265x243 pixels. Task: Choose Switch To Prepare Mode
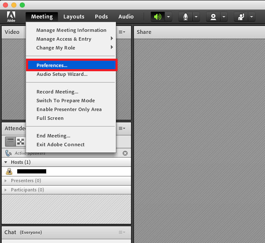pos(71,100)
